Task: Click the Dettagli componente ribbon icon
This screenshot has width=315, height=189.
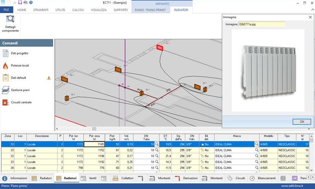Action: pos(10,20)
